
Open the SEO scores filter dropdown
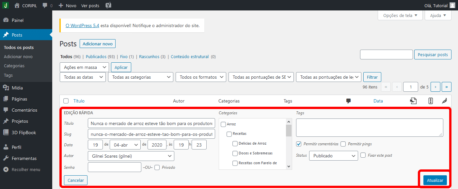[261, 77]
